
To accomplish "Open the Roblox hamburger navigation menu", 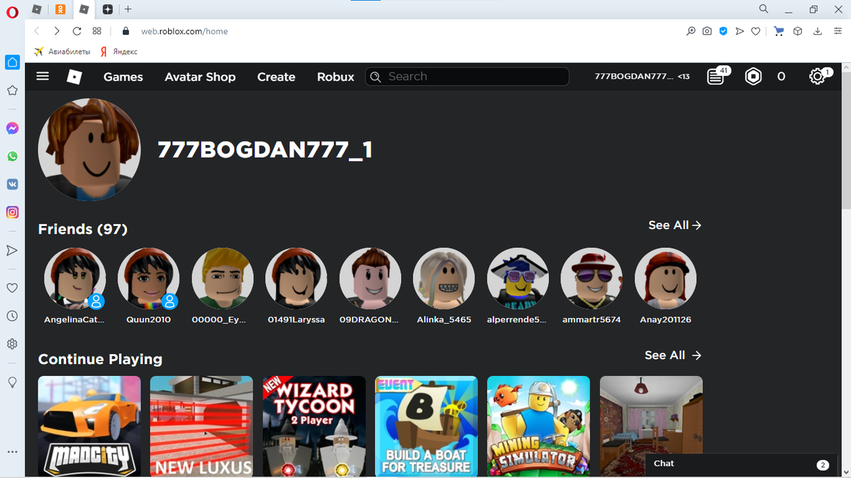I will 43,76.
